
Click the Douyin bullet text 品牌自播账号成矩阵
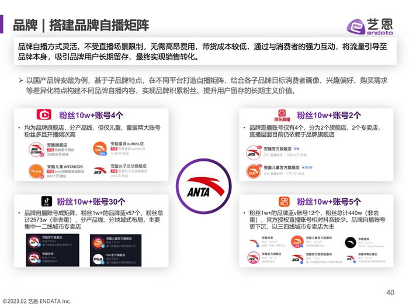(x=93, y=219)
